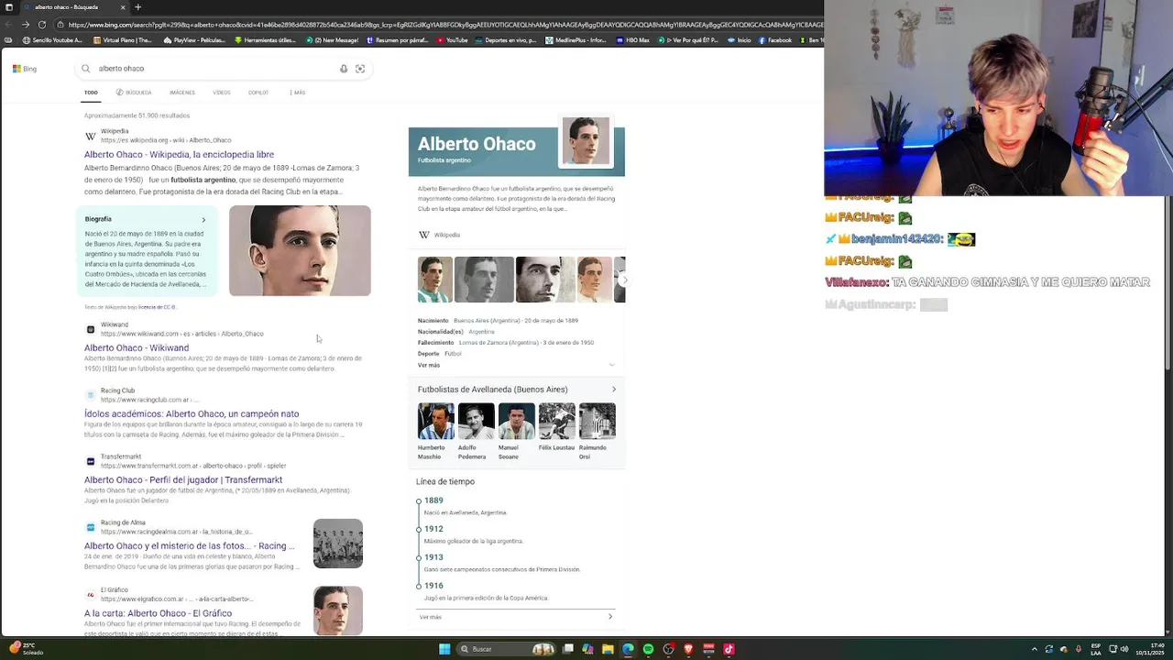1173x660 pixels.
Task: Open the weather widget showing 25°C
Action: [x=25, y=649]
